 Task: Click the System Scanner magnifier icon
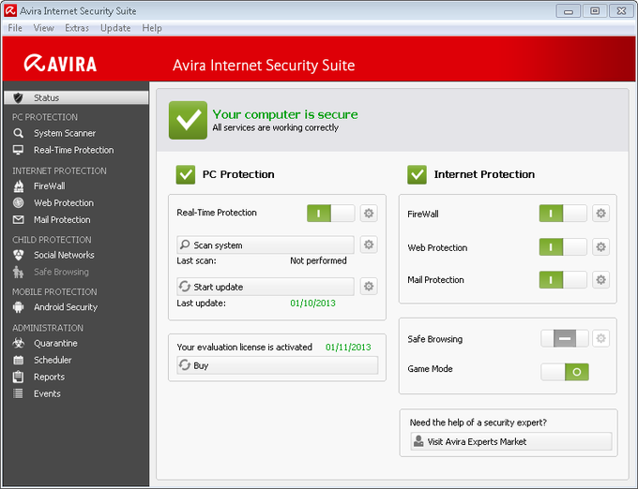click(18, 133)
